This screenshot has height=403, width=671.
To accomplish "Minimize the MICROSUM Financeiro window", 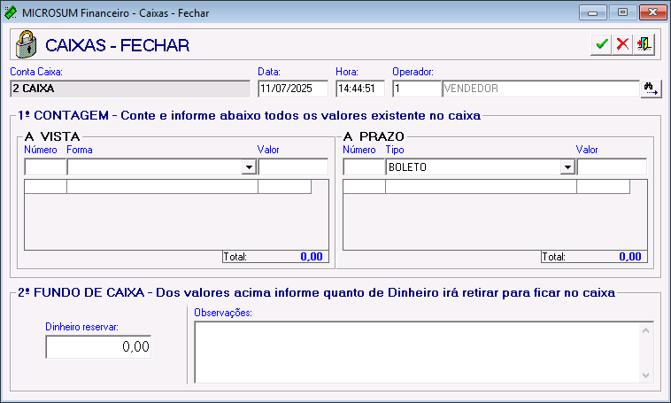I will 593,12.
